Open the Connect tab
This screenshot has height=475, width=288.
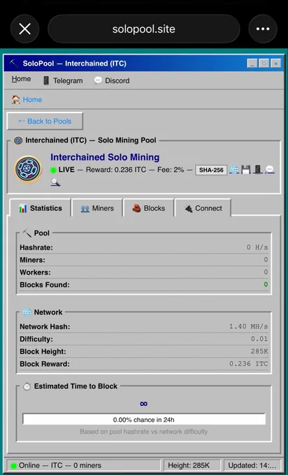pyautogui.click(x=203, y=208)
